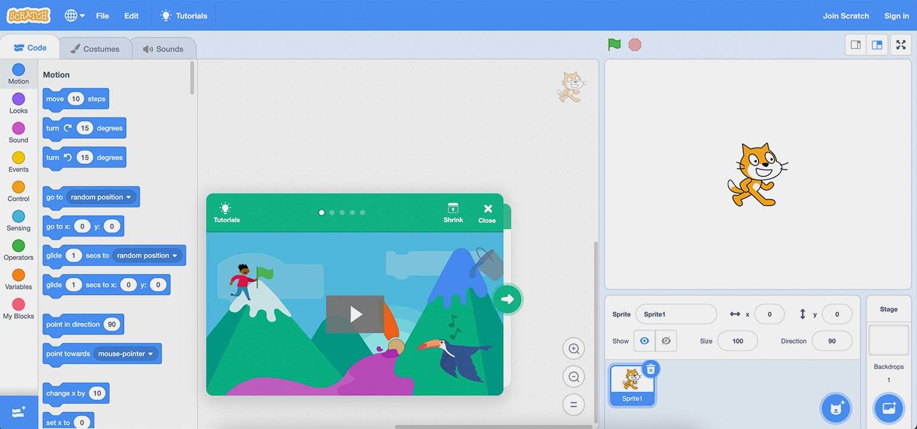
Task: Enter full screen stage mode
Action: [x=901, y=45]
